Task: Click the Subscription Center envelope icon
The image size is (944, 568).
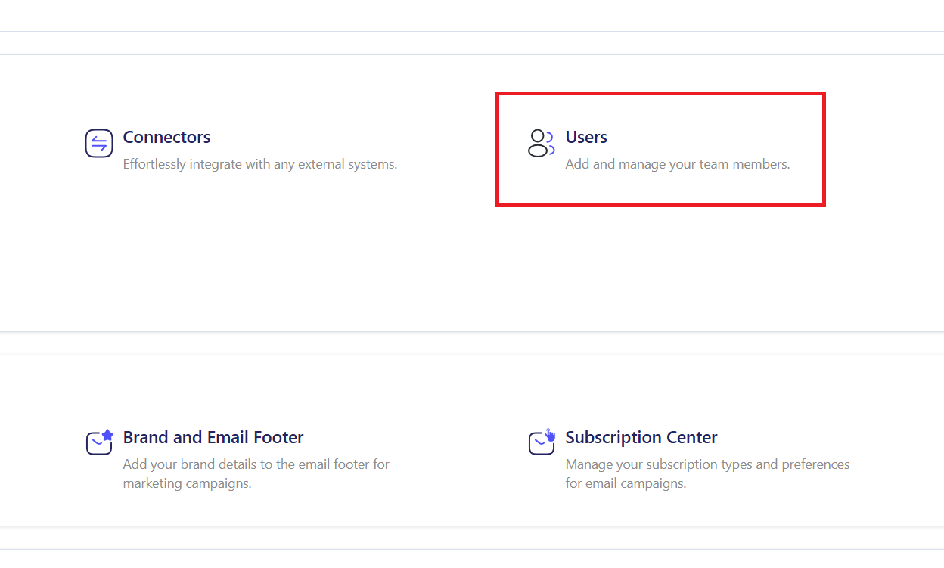Action: click(539, 444)
